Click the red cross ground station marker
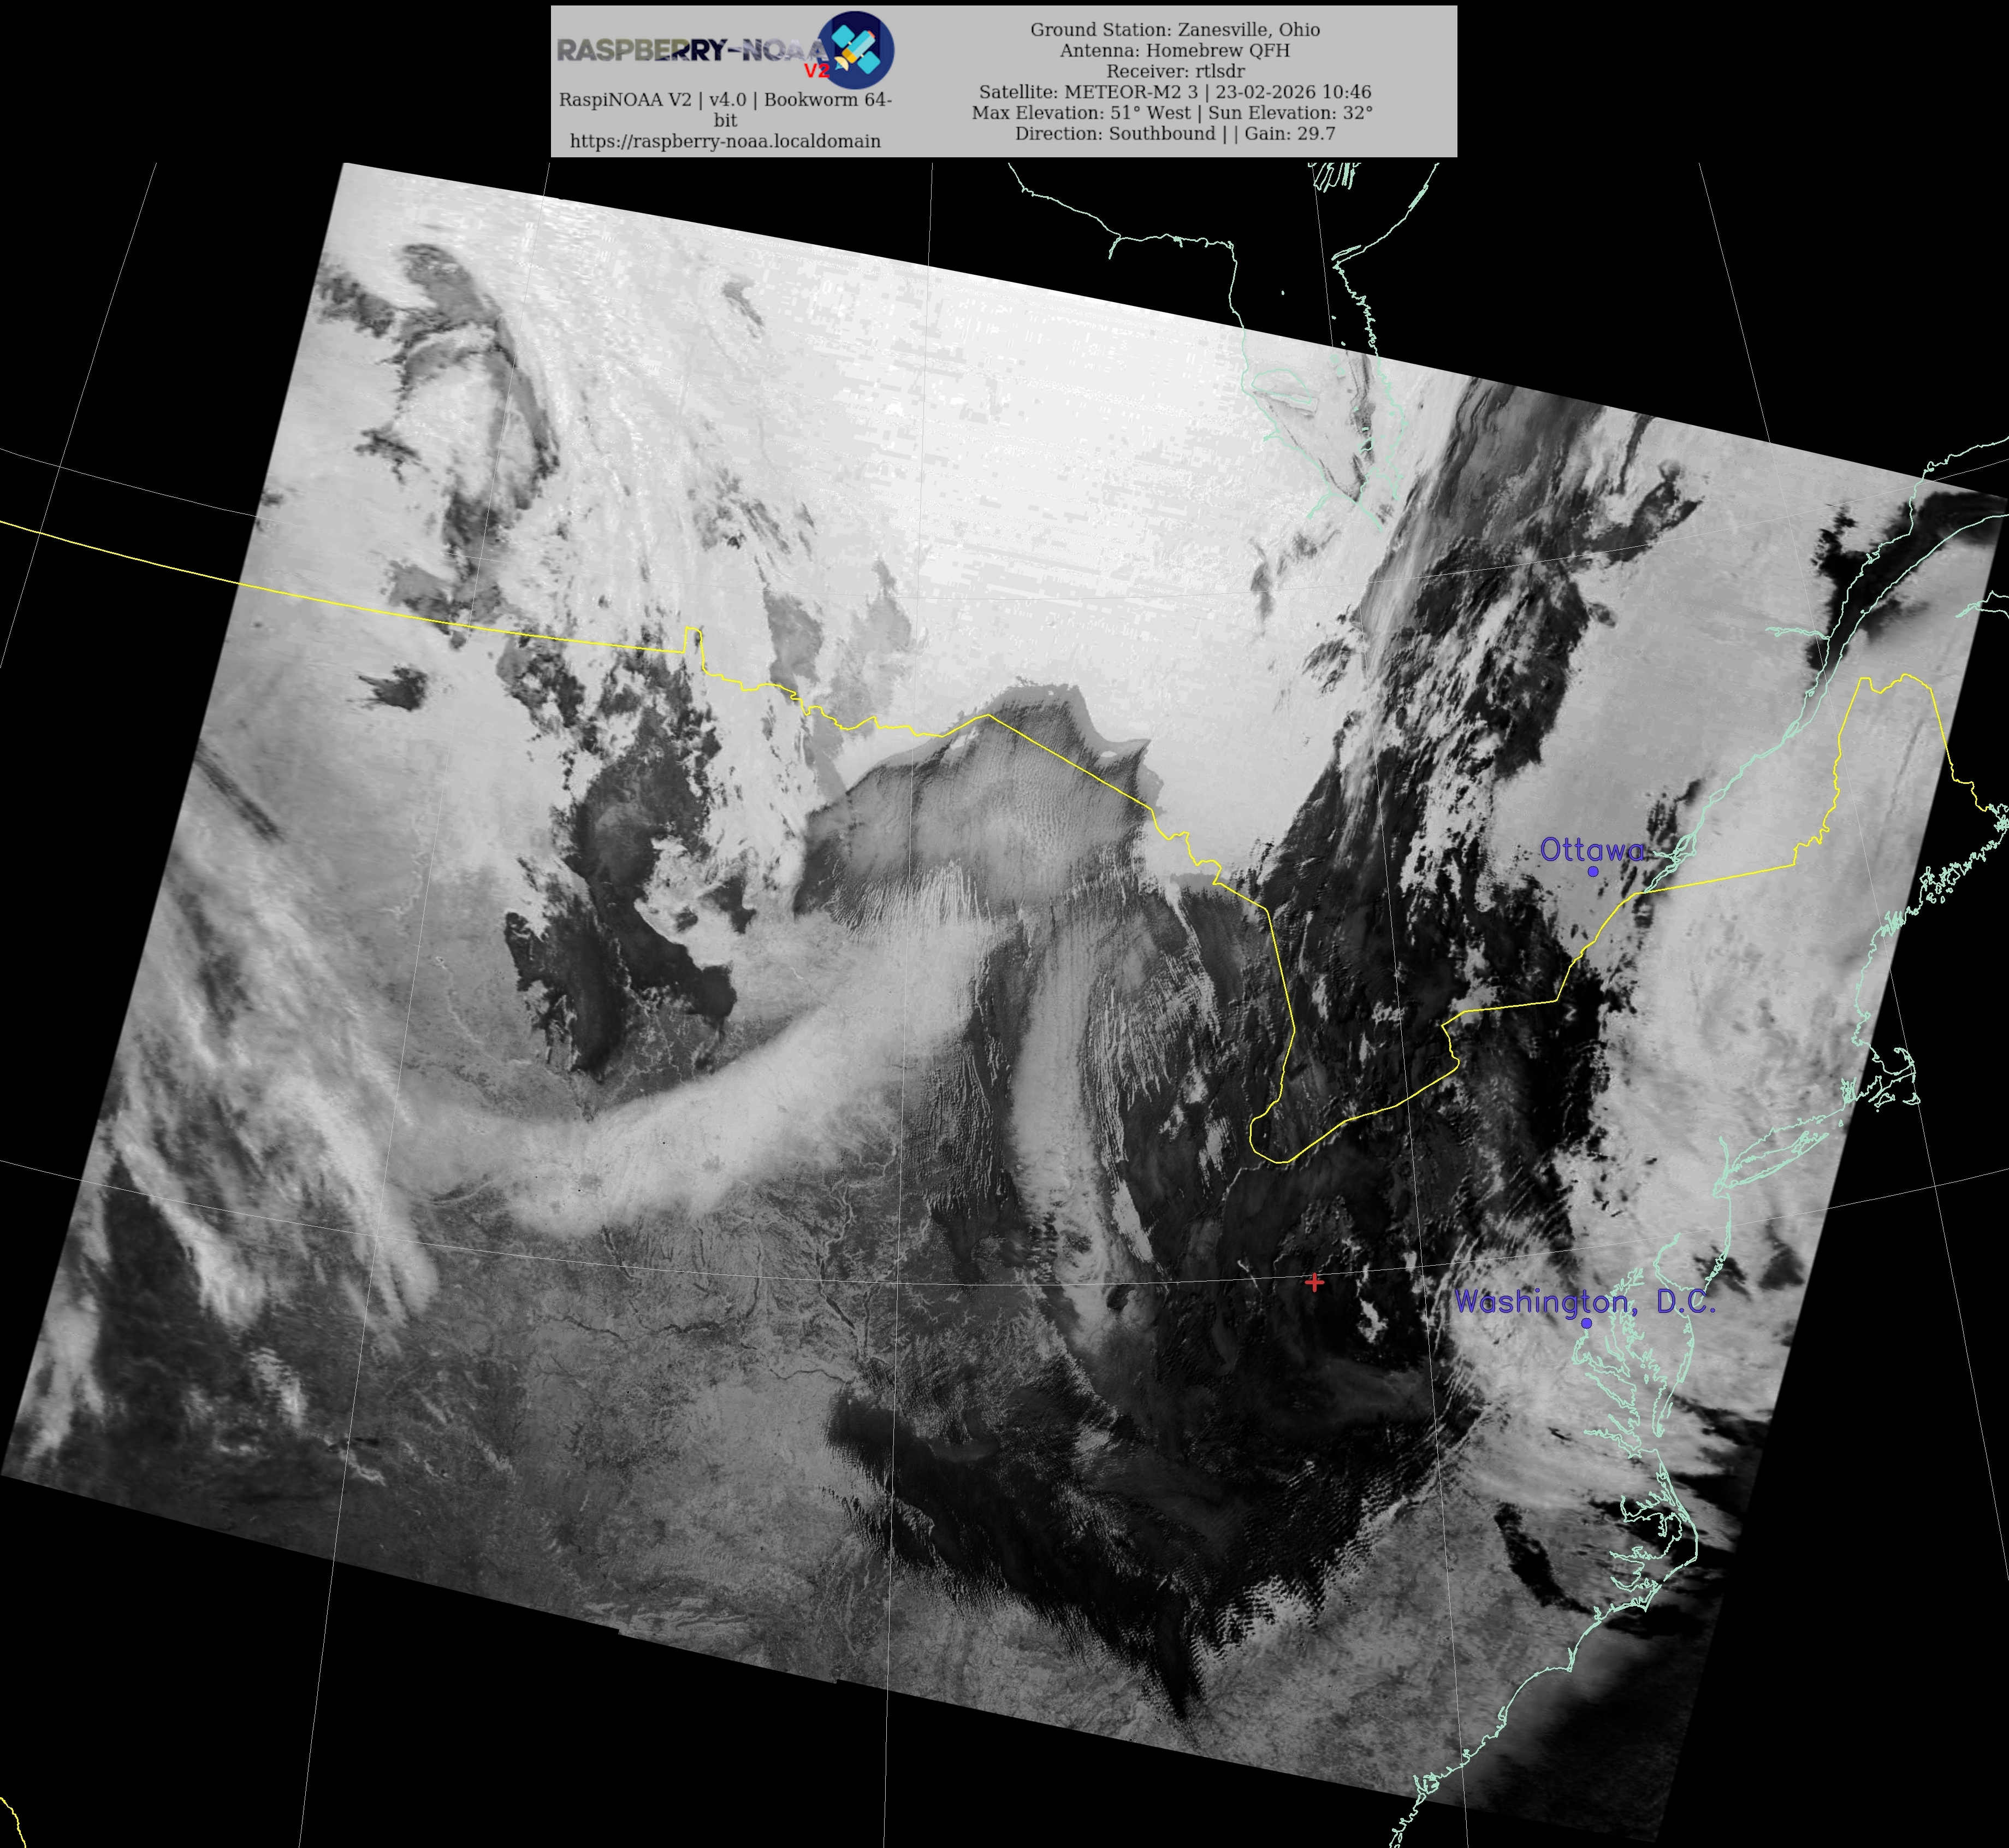This screenshot has width=2009, height=1848. (x=1314, y=1282)
